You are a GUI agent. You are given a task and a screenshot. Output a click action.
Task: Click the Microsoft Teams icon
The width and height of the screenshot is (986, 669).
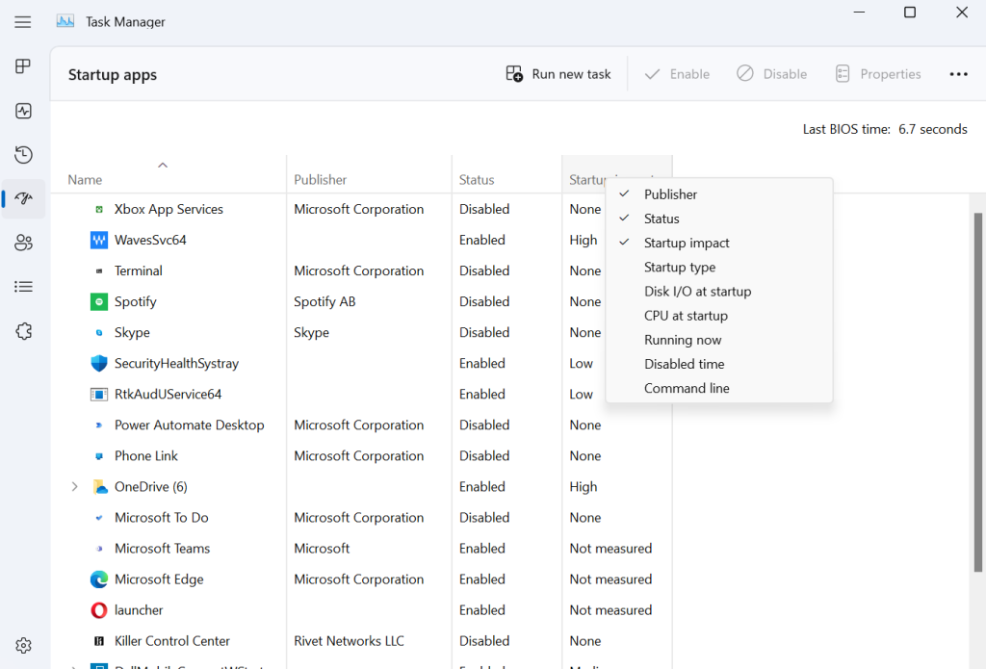coord(99,549)
